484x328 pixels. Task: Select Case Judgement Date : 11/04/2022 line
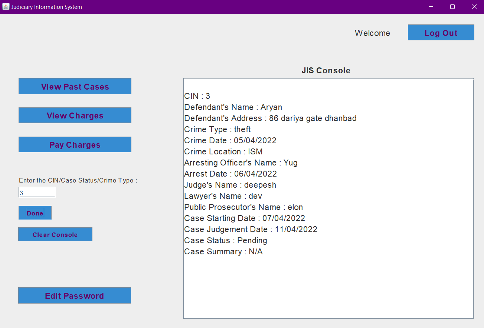251,230
